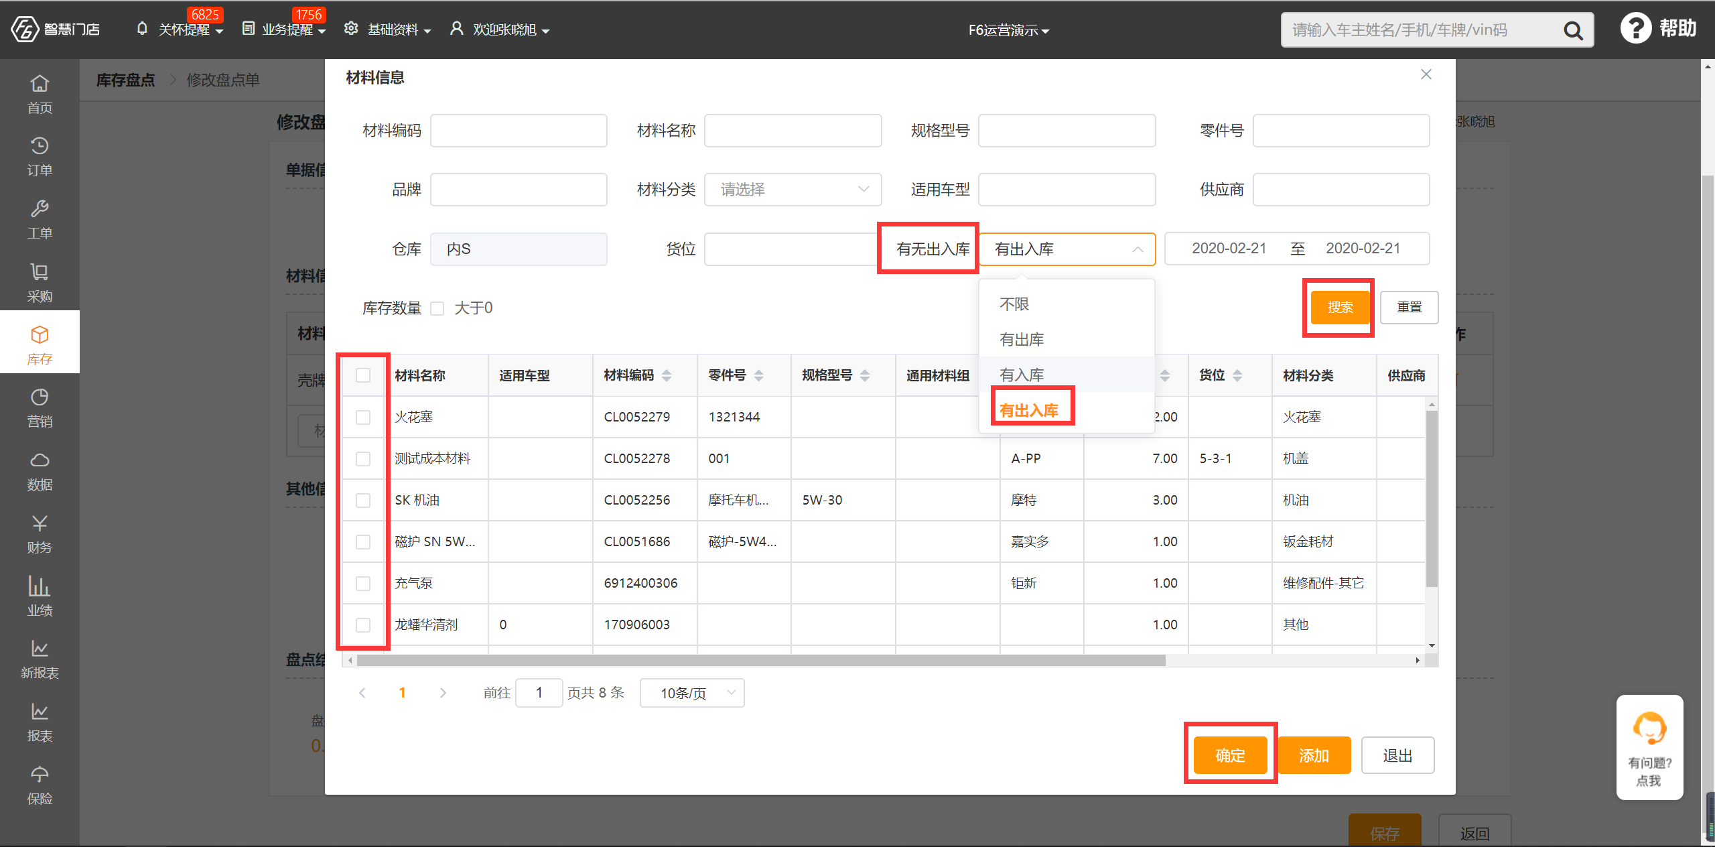This screenshot has width=1715, height=847.
Task: Click the 添加 add button
Action: coord(1314,755)
